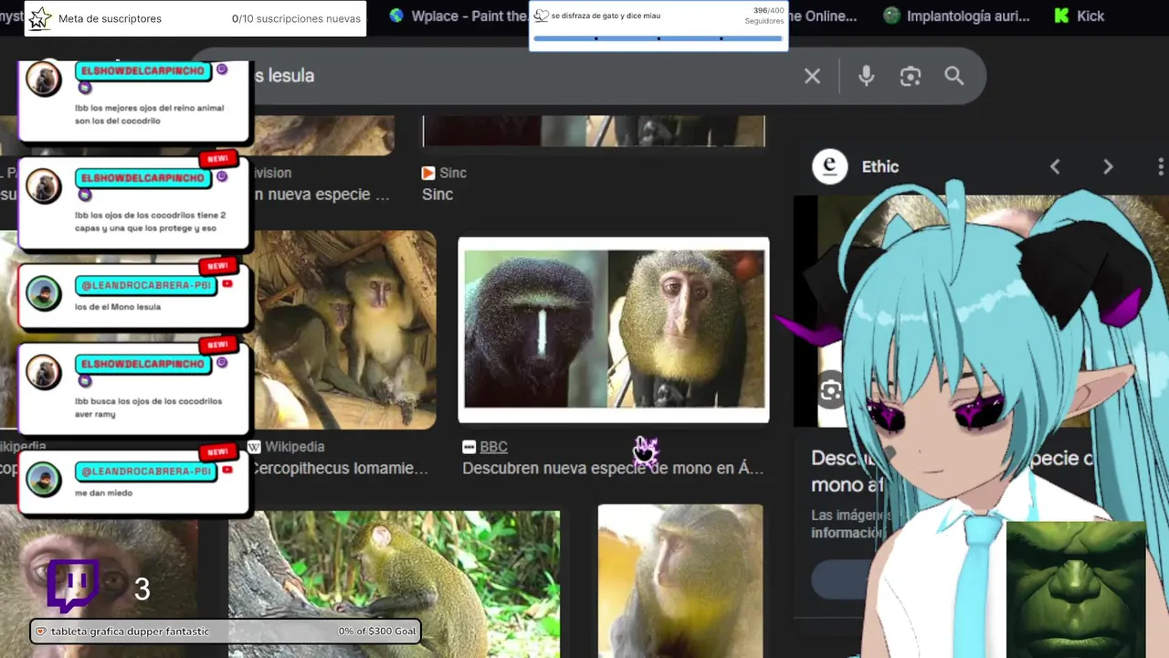Click chat message 'busca los ojos de los cocodrilos'
1169x658 pixels.
pos(148,408)
